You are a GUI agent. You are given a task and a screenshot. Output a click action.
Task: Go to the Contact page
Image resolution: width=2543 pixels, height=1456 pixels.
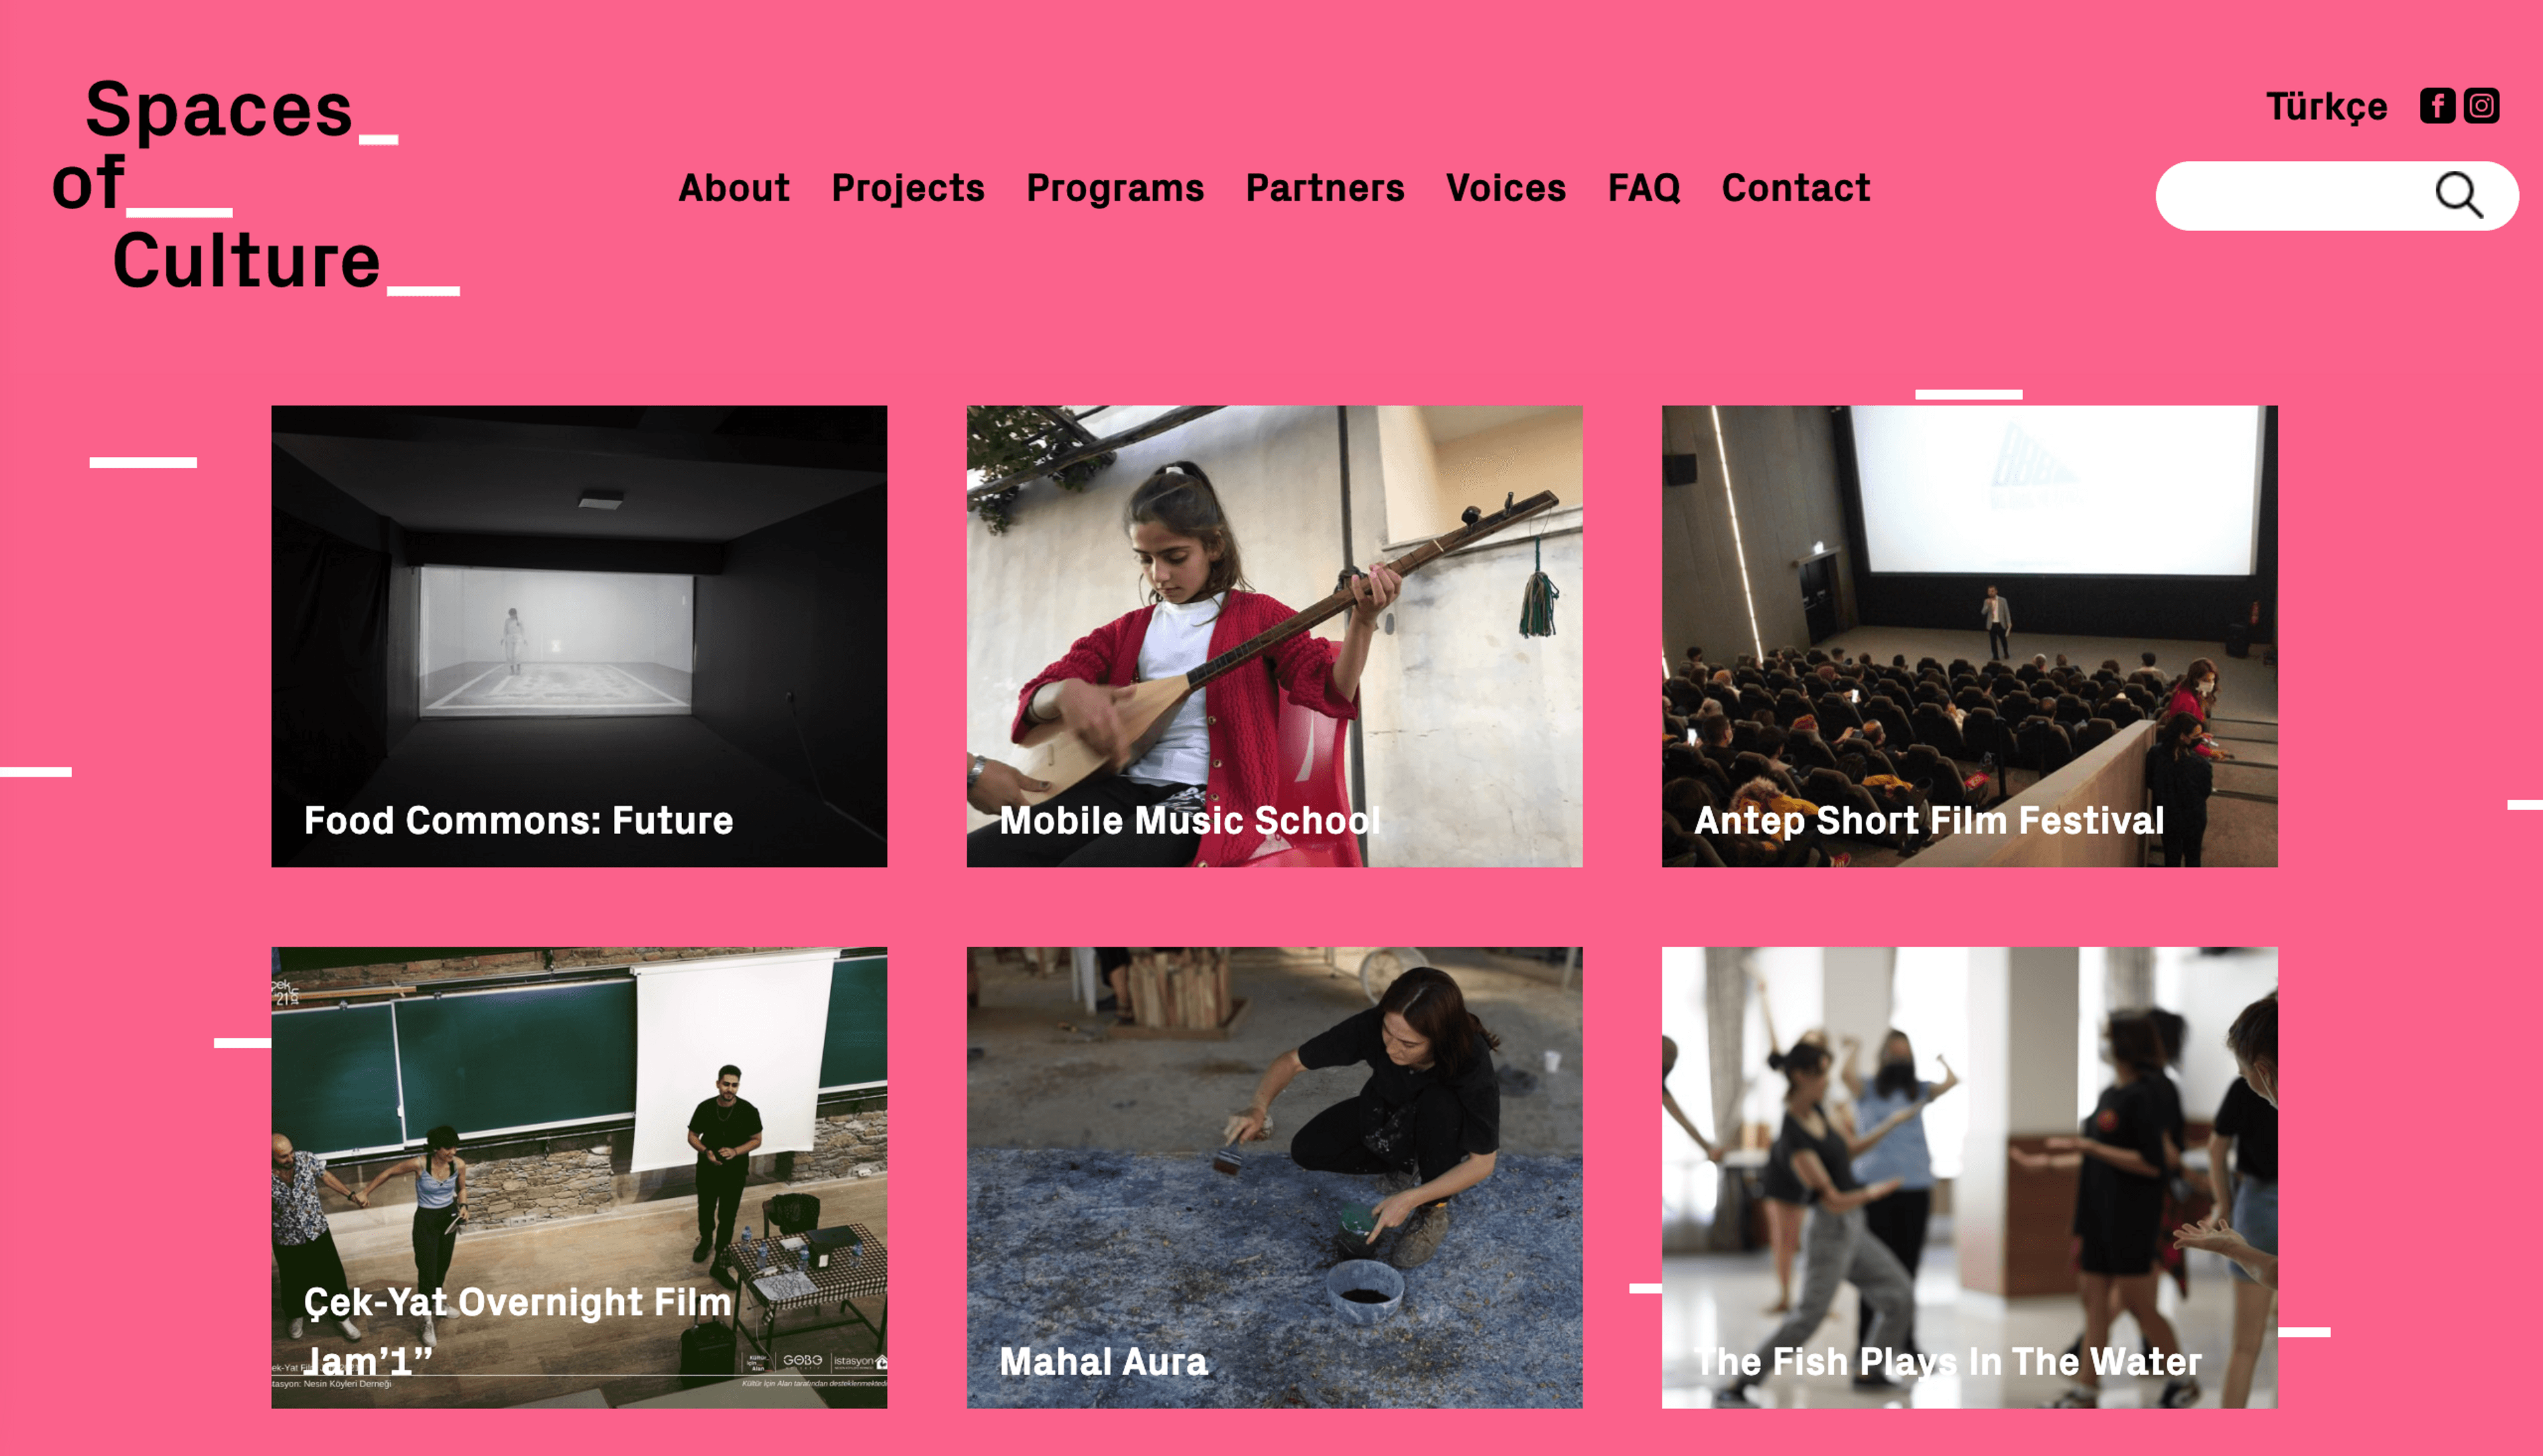point(1796,188)
